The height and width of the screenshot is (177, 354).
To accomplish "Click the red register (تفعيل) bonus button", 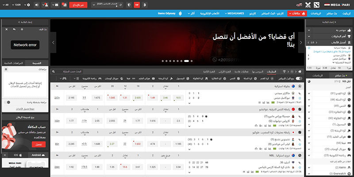I will pyautogui.click(x=38, y=144).
